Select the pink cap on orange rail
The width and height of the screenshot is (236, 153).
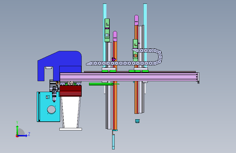(x=115, y=36)
